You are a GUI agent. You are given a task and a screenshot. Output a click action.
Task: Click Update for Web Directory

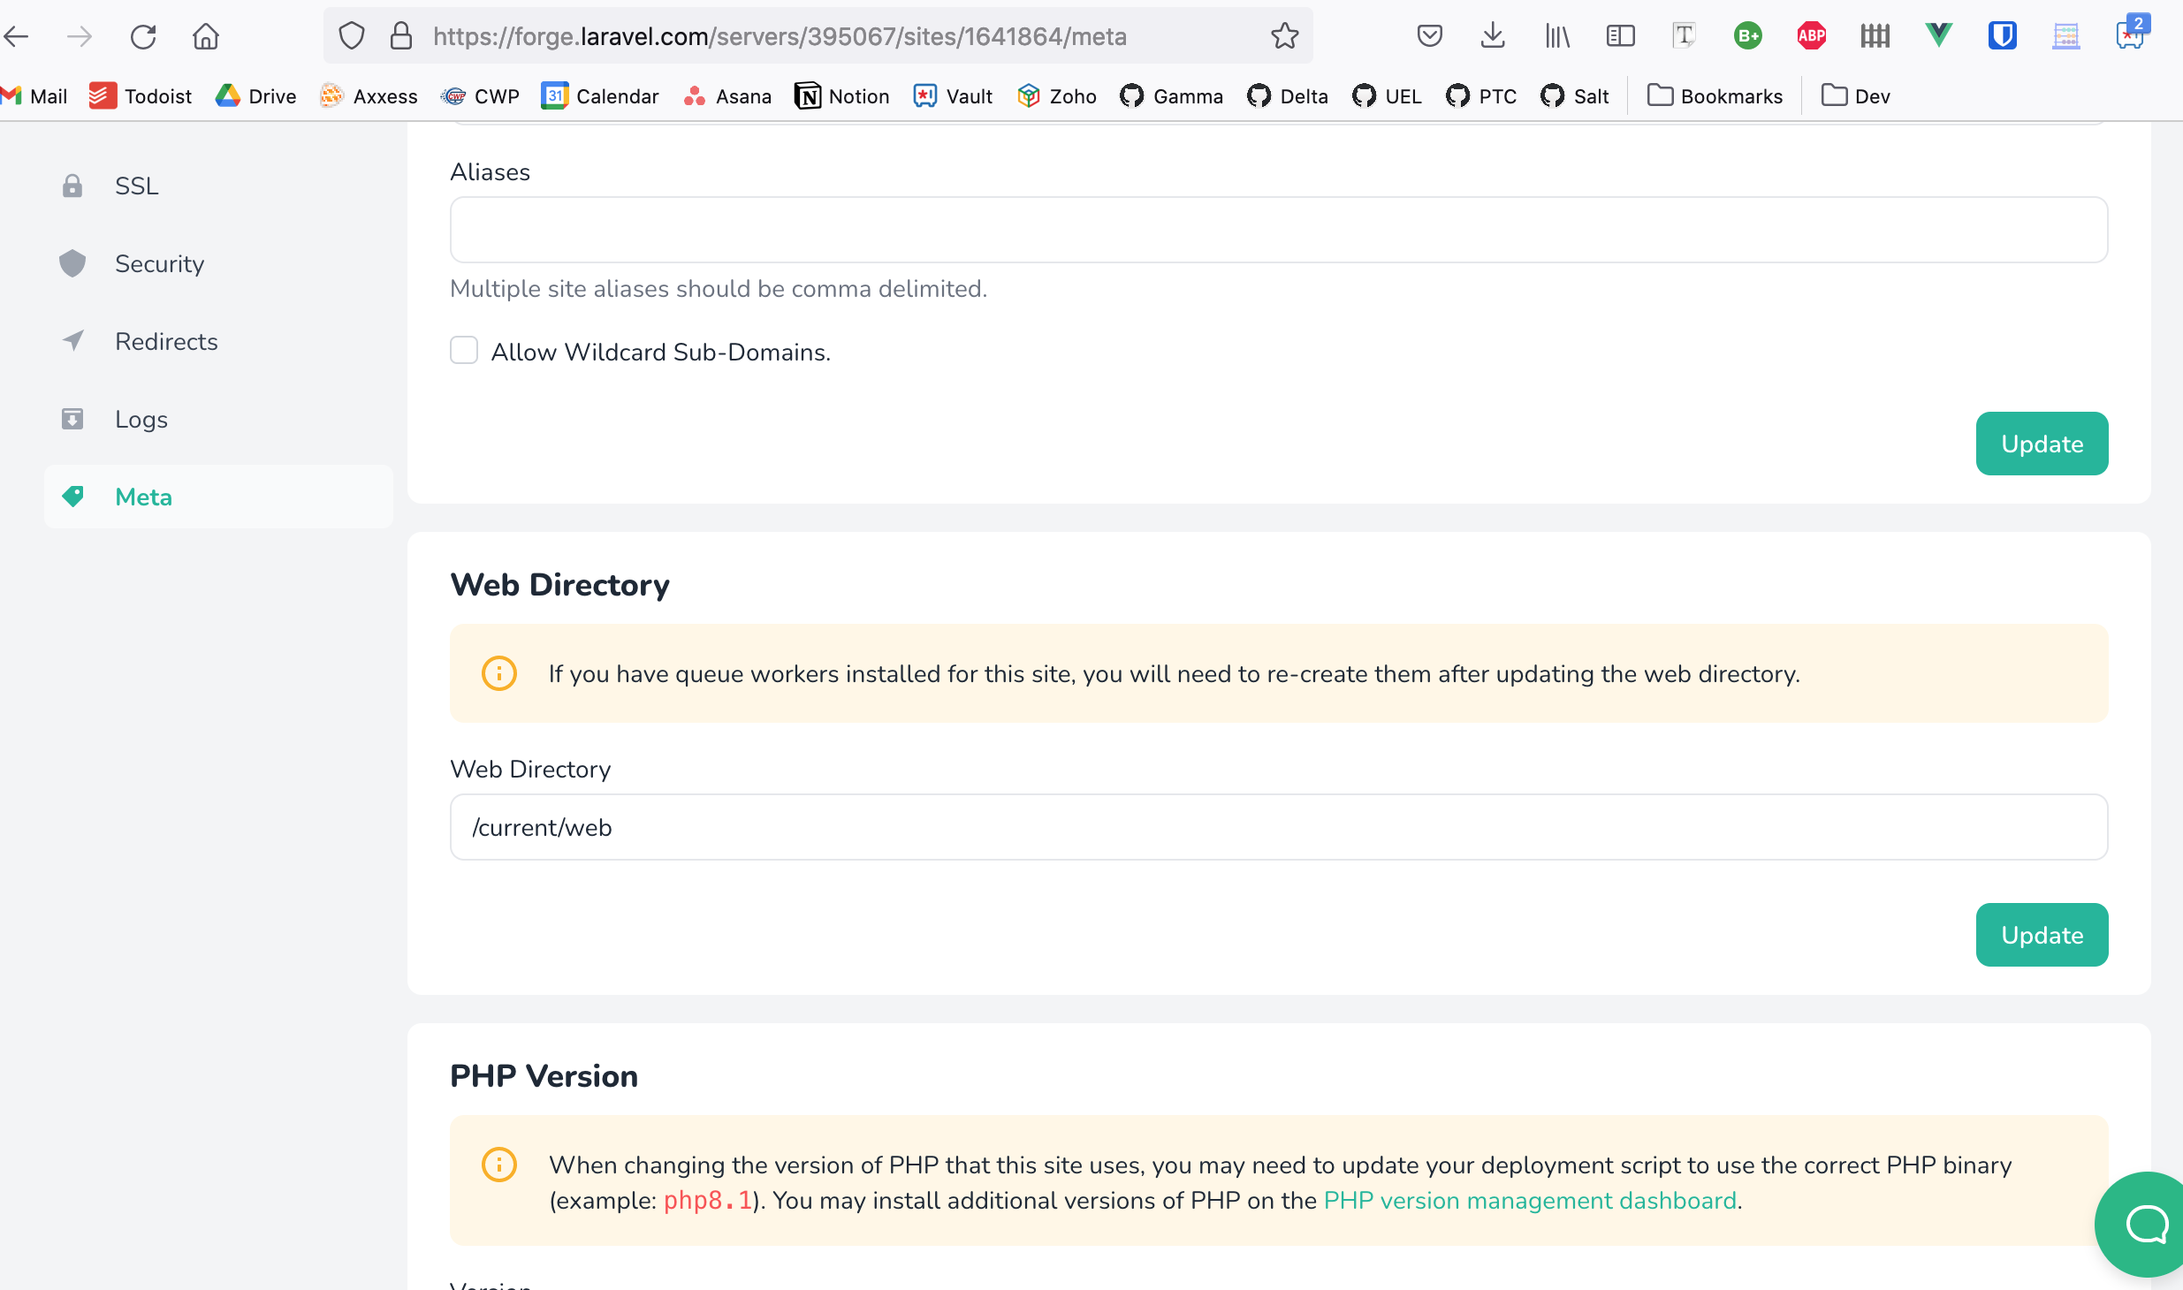pyautogui.click(x=2042, y=935)
